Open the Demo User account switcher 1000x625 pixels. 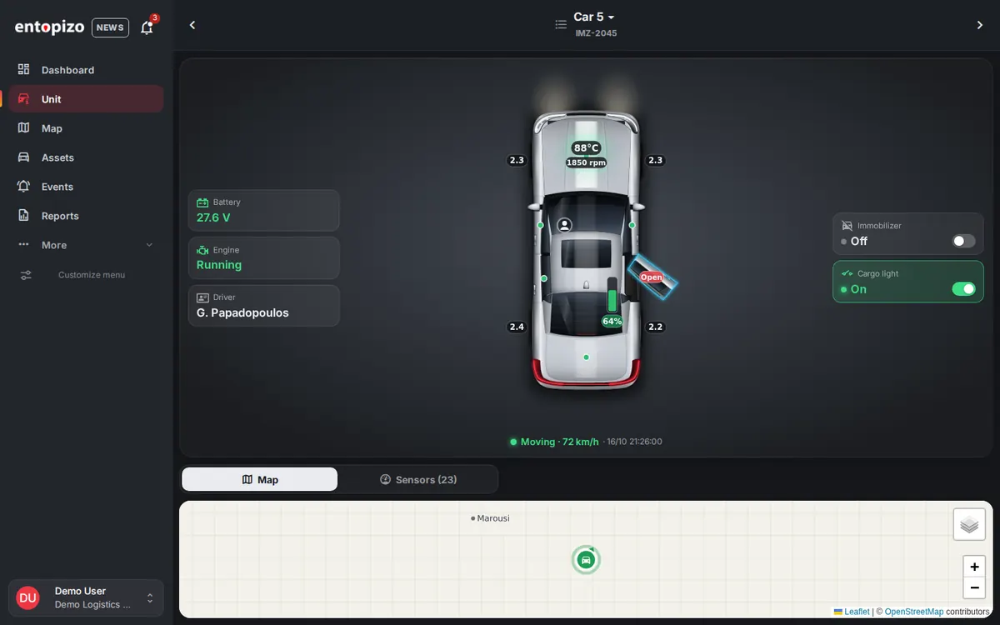click(x=86, y=597)
